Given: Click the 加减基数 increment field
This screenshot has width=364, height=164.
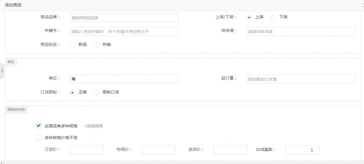Looking at the screenshot, I should coord(302,150).
